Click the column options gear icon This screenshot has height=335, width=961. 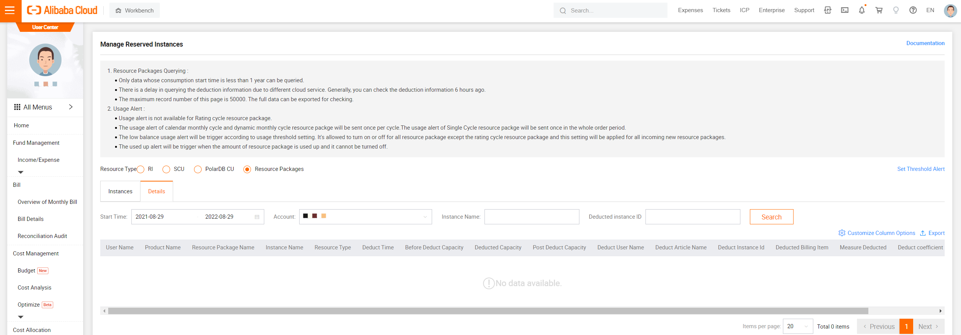point(842,233)
